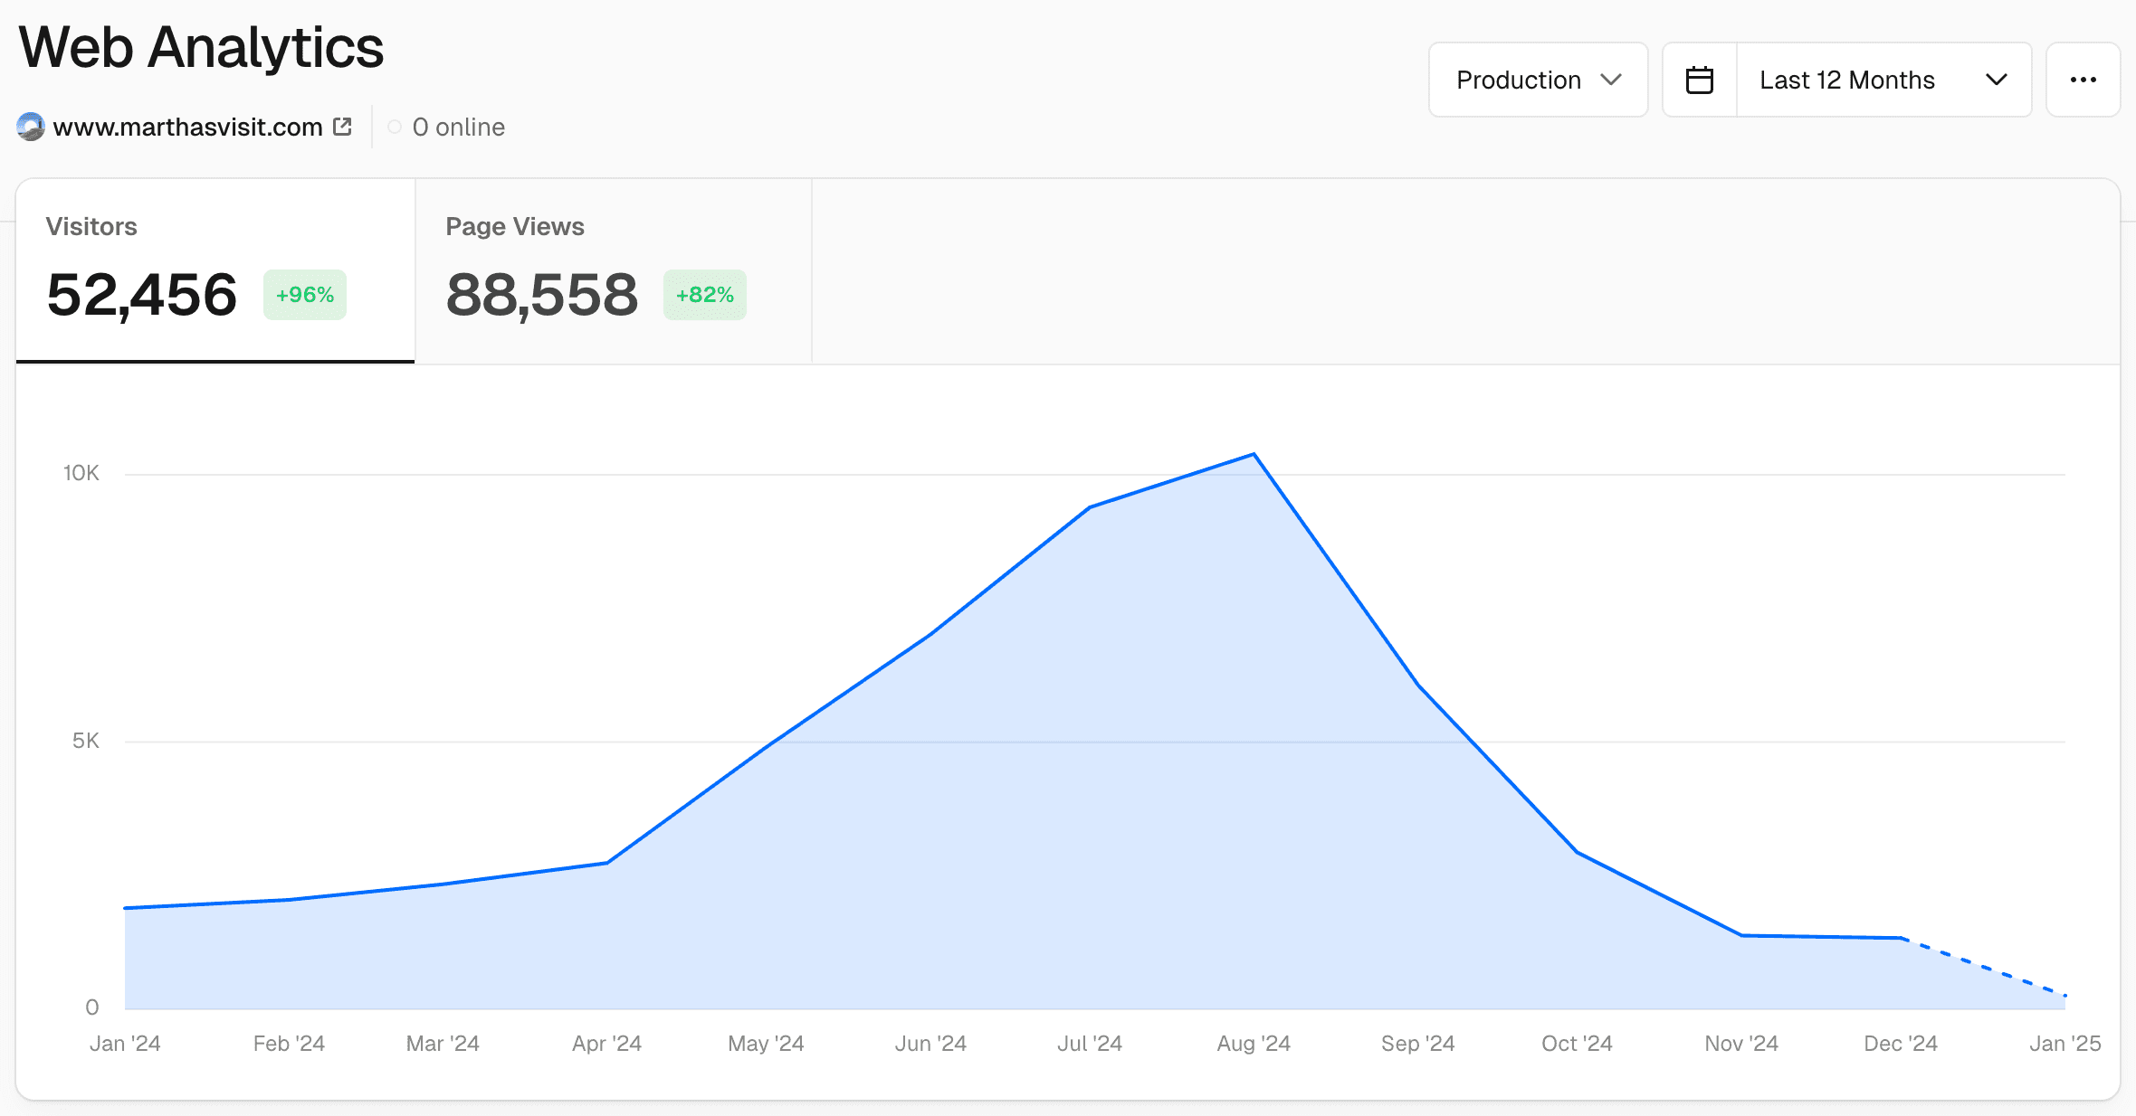Click the Apr '24 axis label

click(x=606, y=1044)
